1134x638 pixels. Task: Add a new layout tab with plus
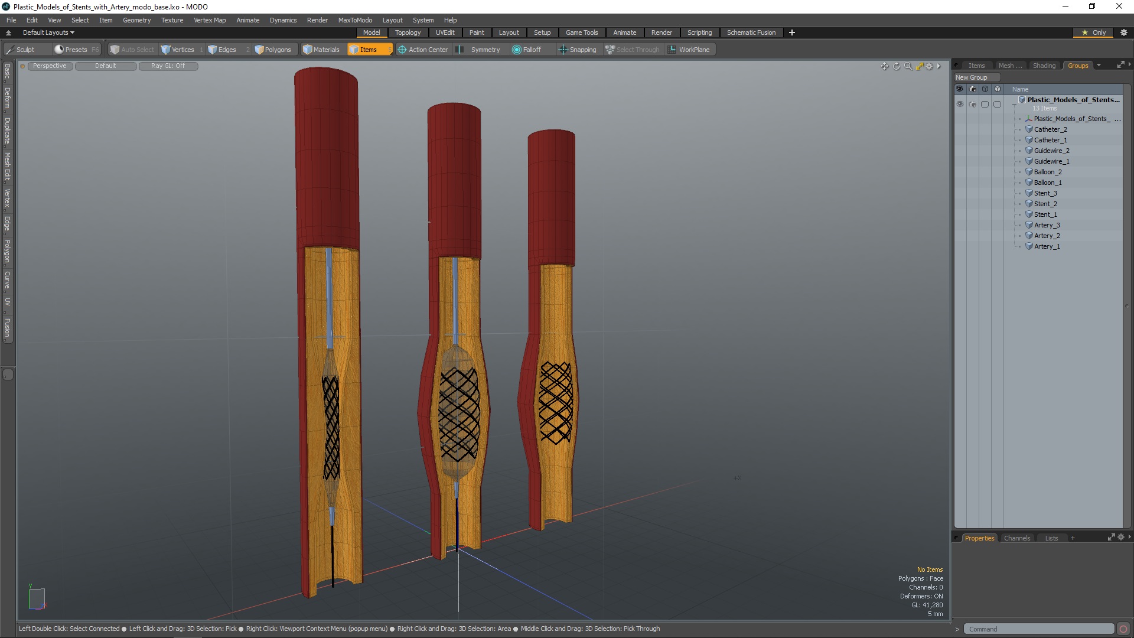791,32
